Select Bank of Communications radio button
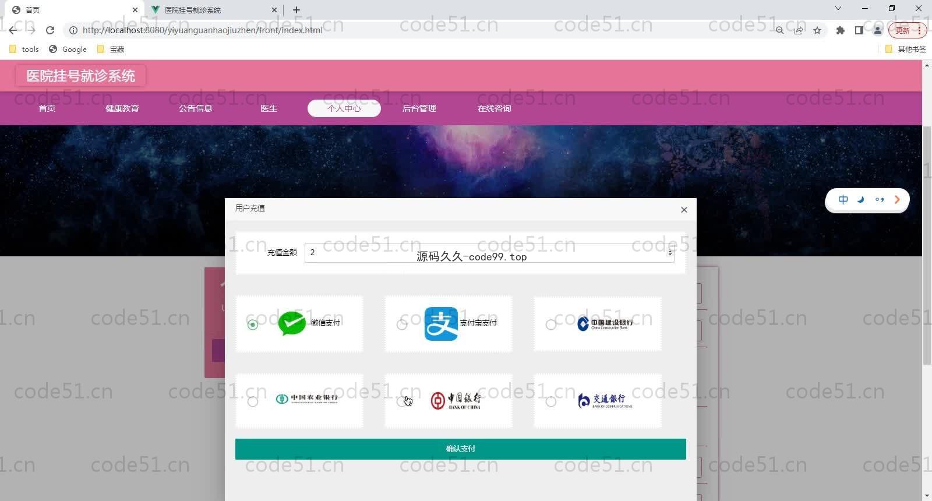Screen dimensions: 932x501 pos(551,401)
